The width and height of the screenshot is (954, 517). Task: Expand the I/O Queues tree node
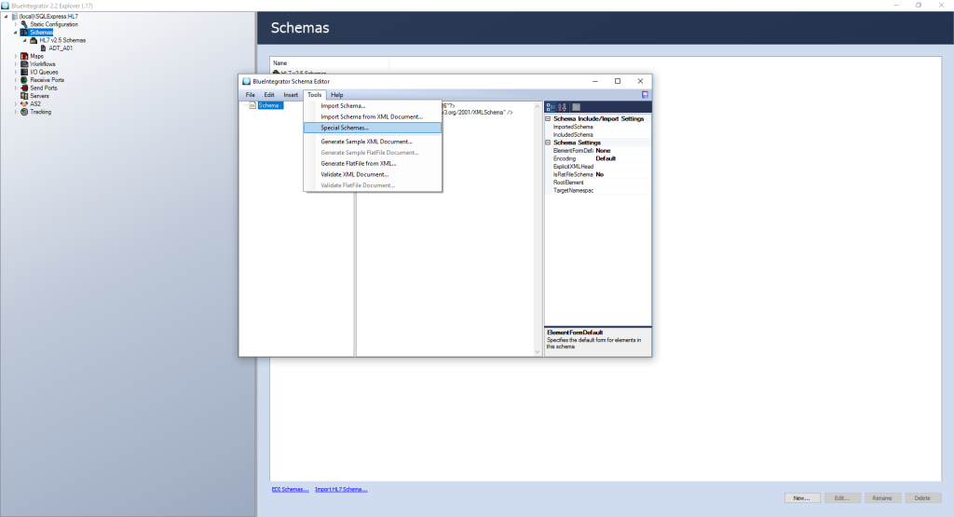[x=16, y=72]
